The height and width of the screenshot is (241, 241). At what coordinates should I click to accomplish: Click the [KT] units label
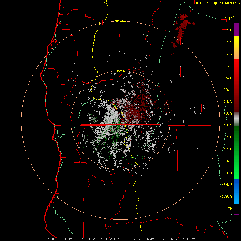tap(229, 18)
